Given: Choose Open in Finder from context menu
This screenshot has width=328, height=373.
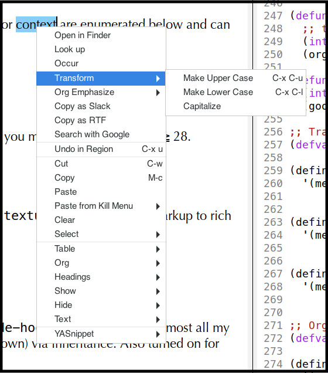Looking at the screenshot, I should click(101, 35).
